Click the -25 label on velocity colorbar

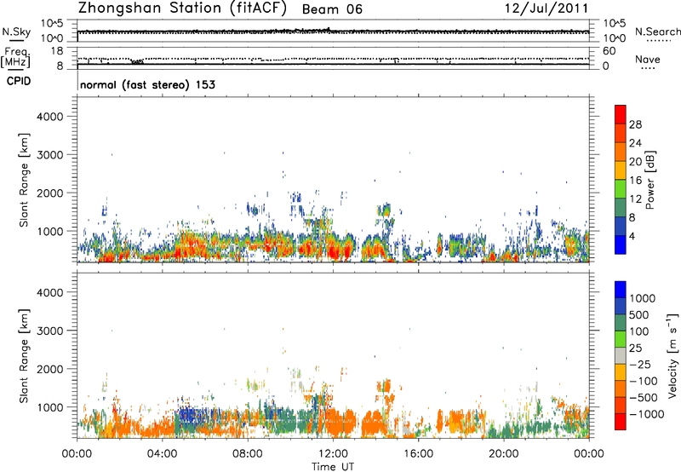[x=640, y=364]
